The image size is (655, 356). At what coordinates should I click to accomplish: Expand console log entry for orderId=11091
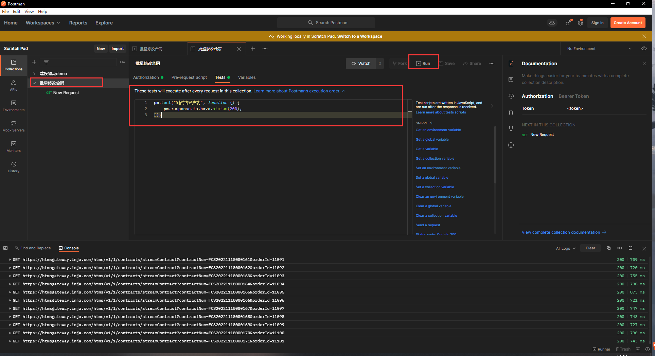click(10, 260)
